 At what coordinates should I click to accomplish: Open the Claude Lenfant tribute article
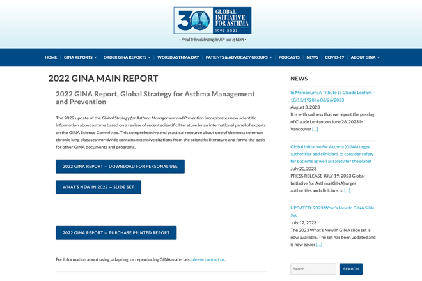332,96
